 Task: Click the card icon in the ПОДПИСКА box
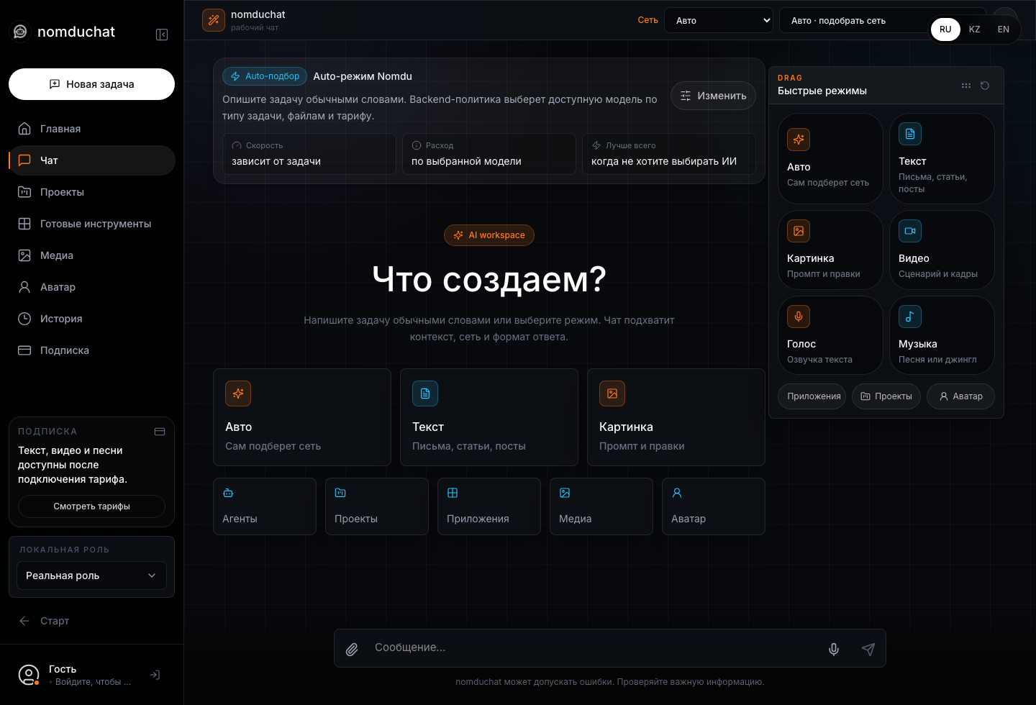point(160,432)
